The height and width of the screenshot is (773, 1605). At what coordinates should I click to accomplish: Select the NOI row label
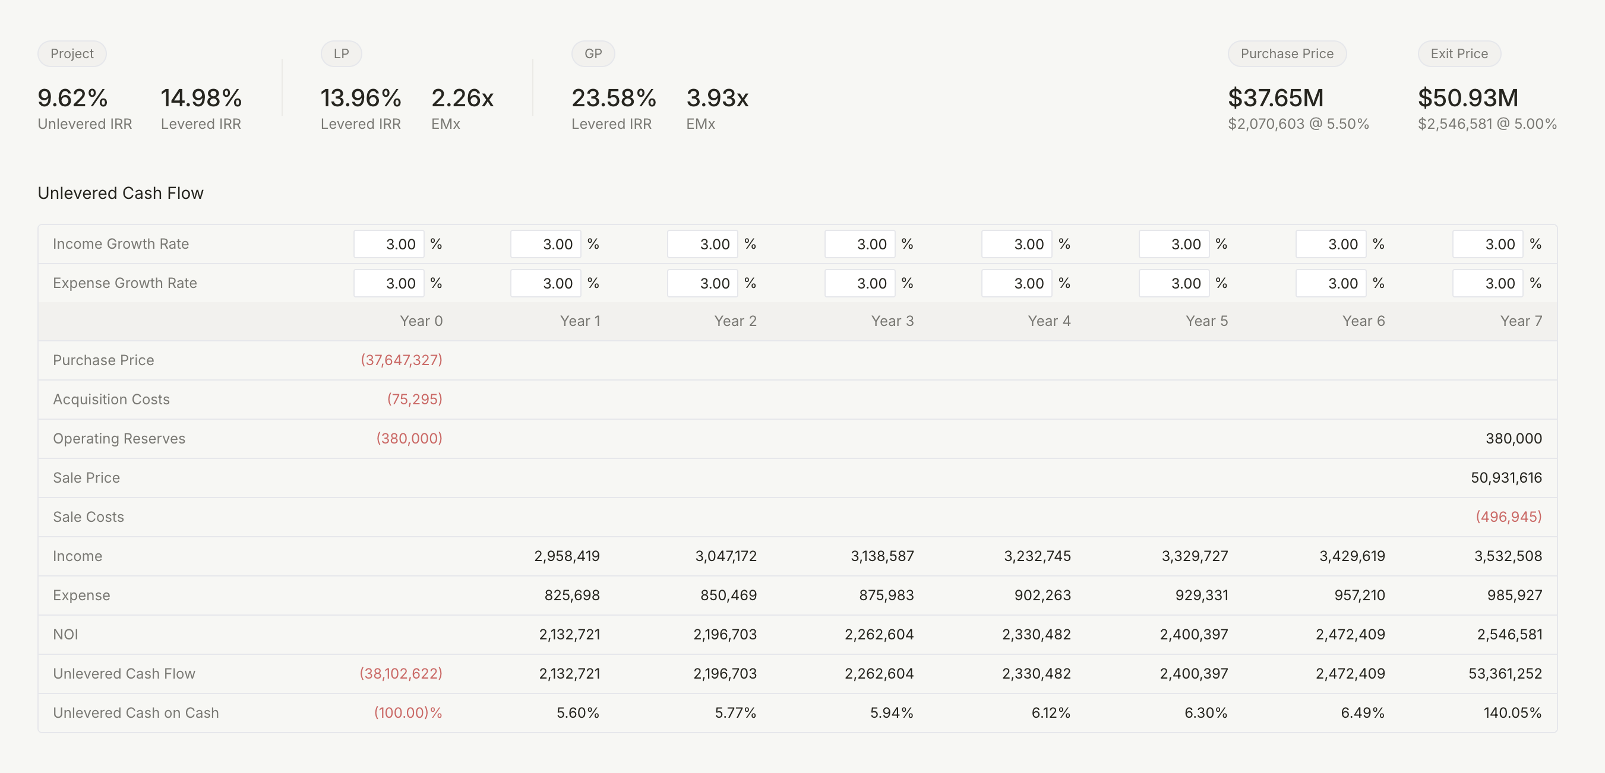(66, 634)
